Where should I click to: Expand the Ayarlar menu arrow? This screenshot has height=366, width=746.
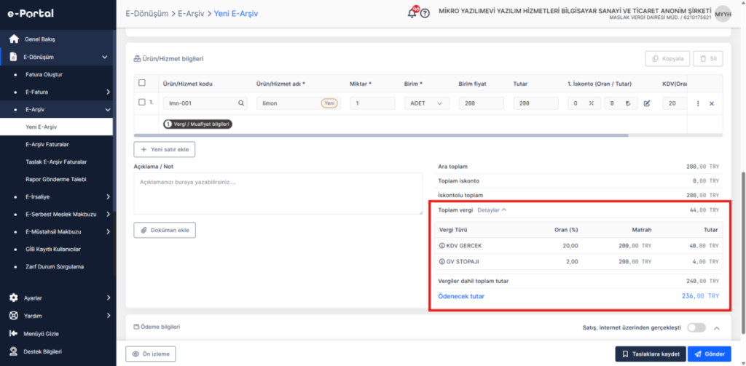(x=109, y=298)
